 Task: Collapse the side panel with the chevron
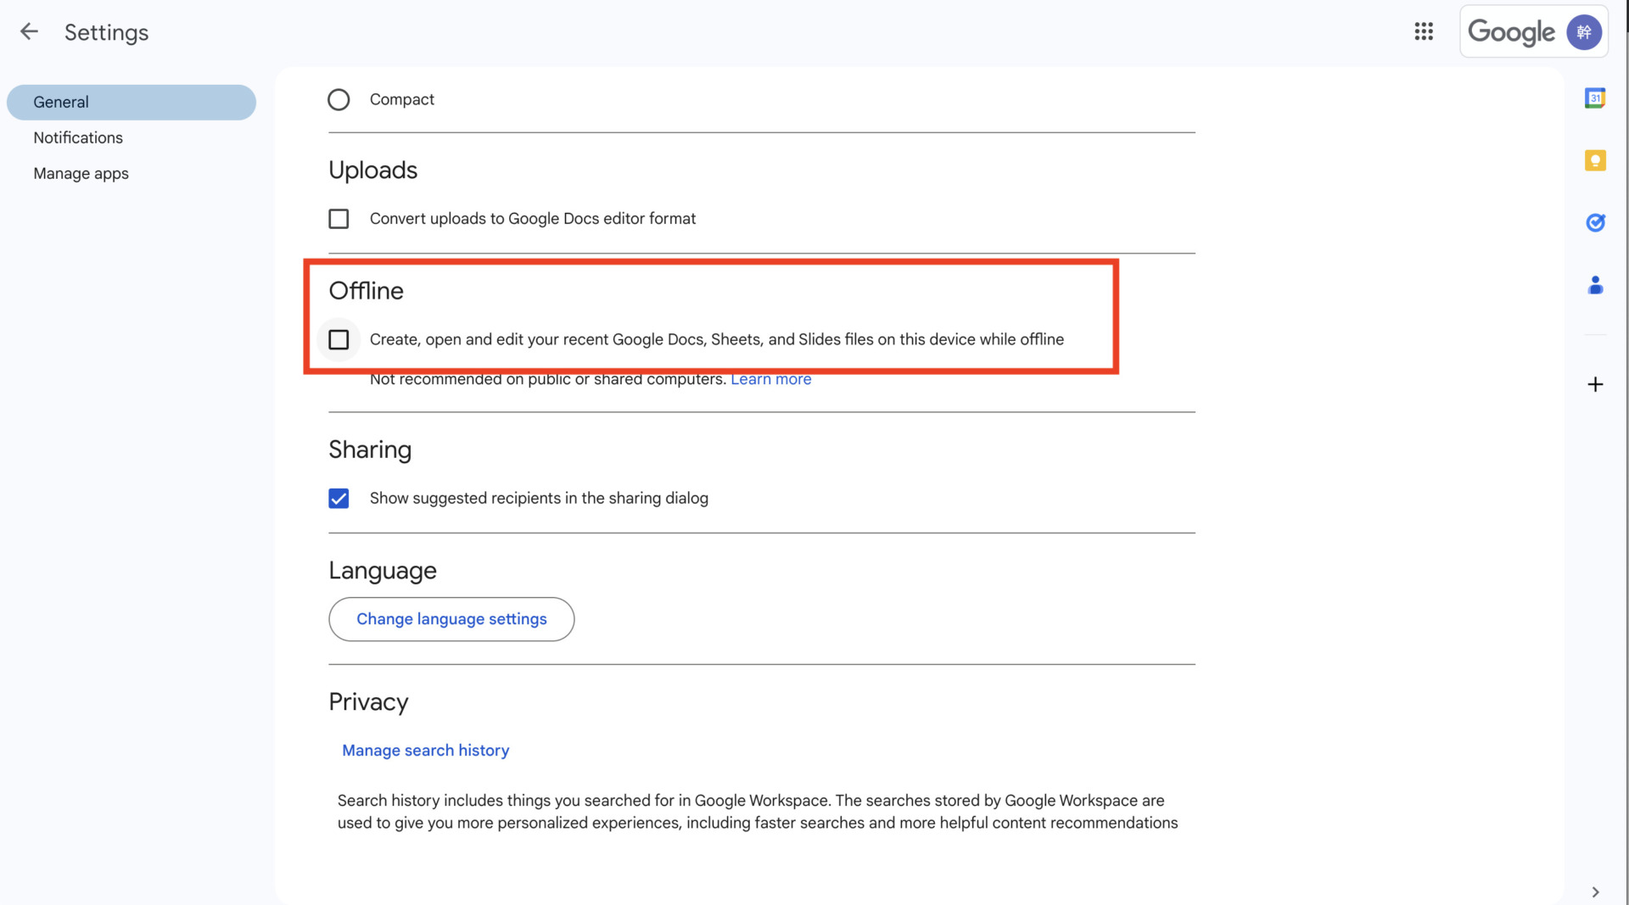(1596, 891)
